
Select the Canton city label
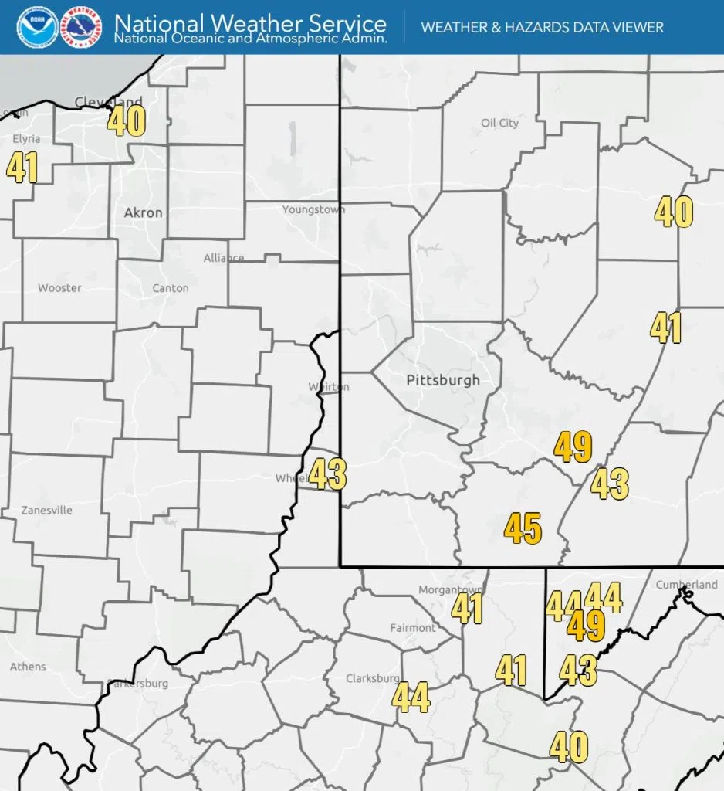[x=171, y=288]
